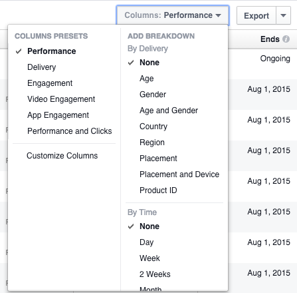This screenshot has width=297, height=293.
Task: Select the Performance columns preset
Action: point(51,51)
